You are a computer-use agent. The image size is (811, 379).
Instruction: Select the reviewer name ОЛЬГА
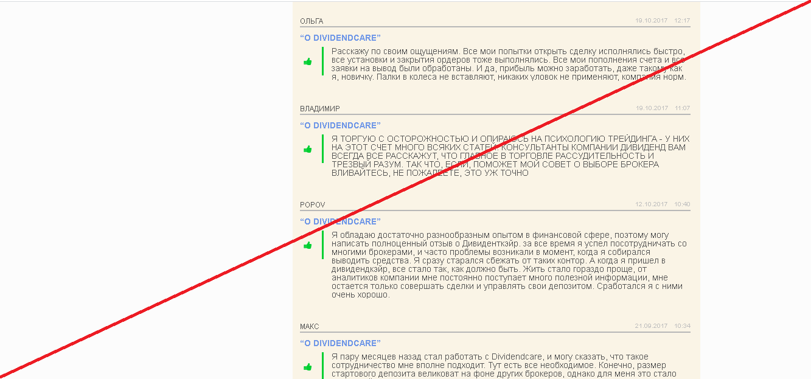coord(312,21)
